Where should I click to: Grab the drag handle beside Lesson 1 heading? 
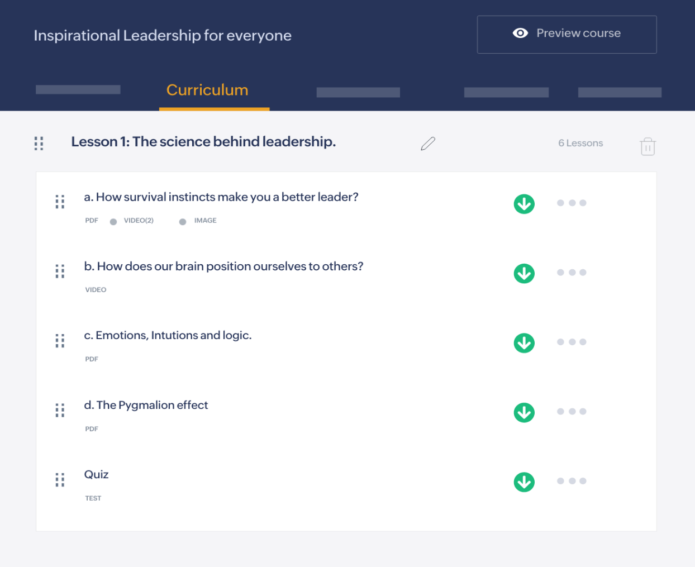coord(39,144)
